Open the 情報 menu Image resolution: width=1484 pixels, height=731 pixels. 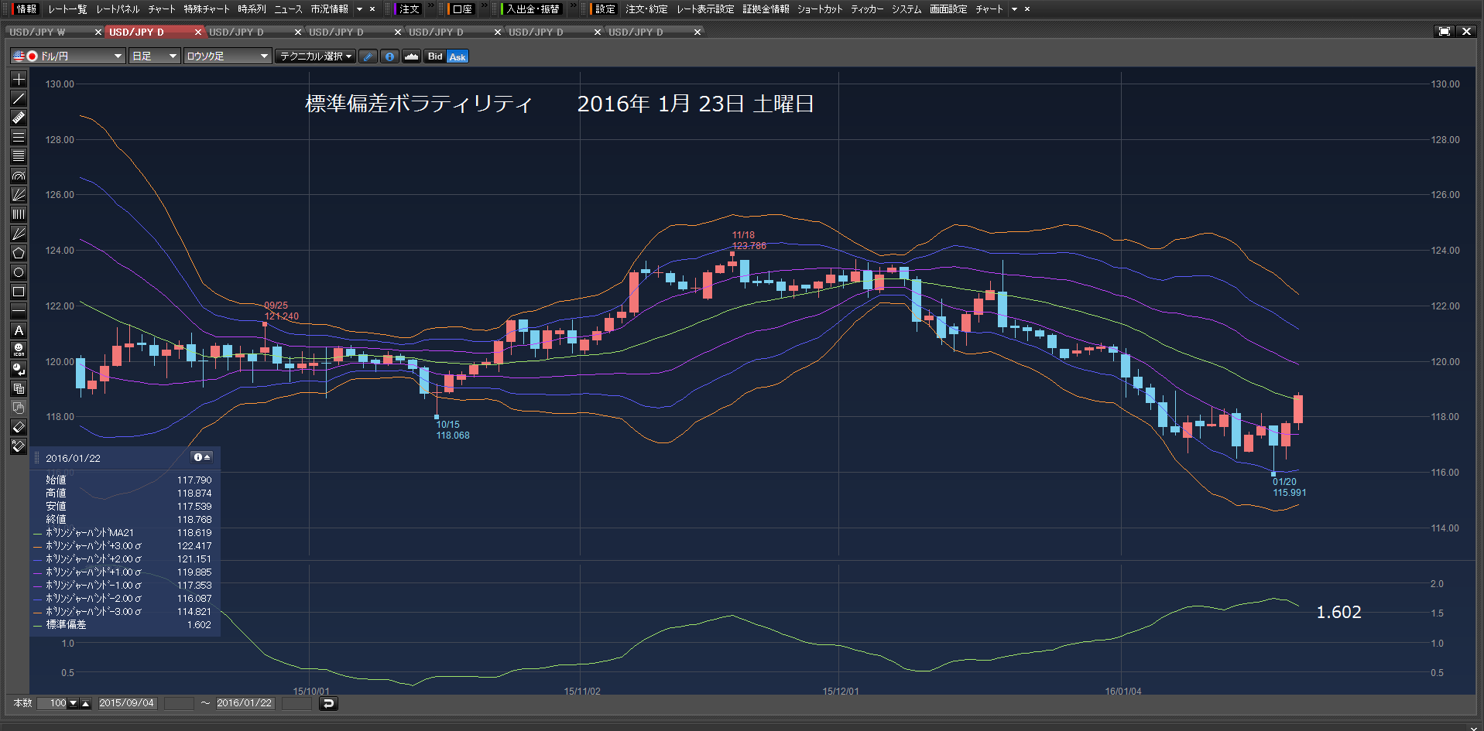click(26, 9)
